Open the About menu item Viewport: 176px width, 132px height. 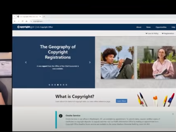click(x=139, y=27)
